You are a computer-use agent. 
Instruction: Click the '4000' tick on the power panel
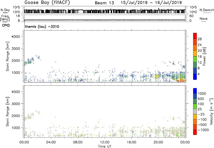pyautogui.click(x=16, y=37)
